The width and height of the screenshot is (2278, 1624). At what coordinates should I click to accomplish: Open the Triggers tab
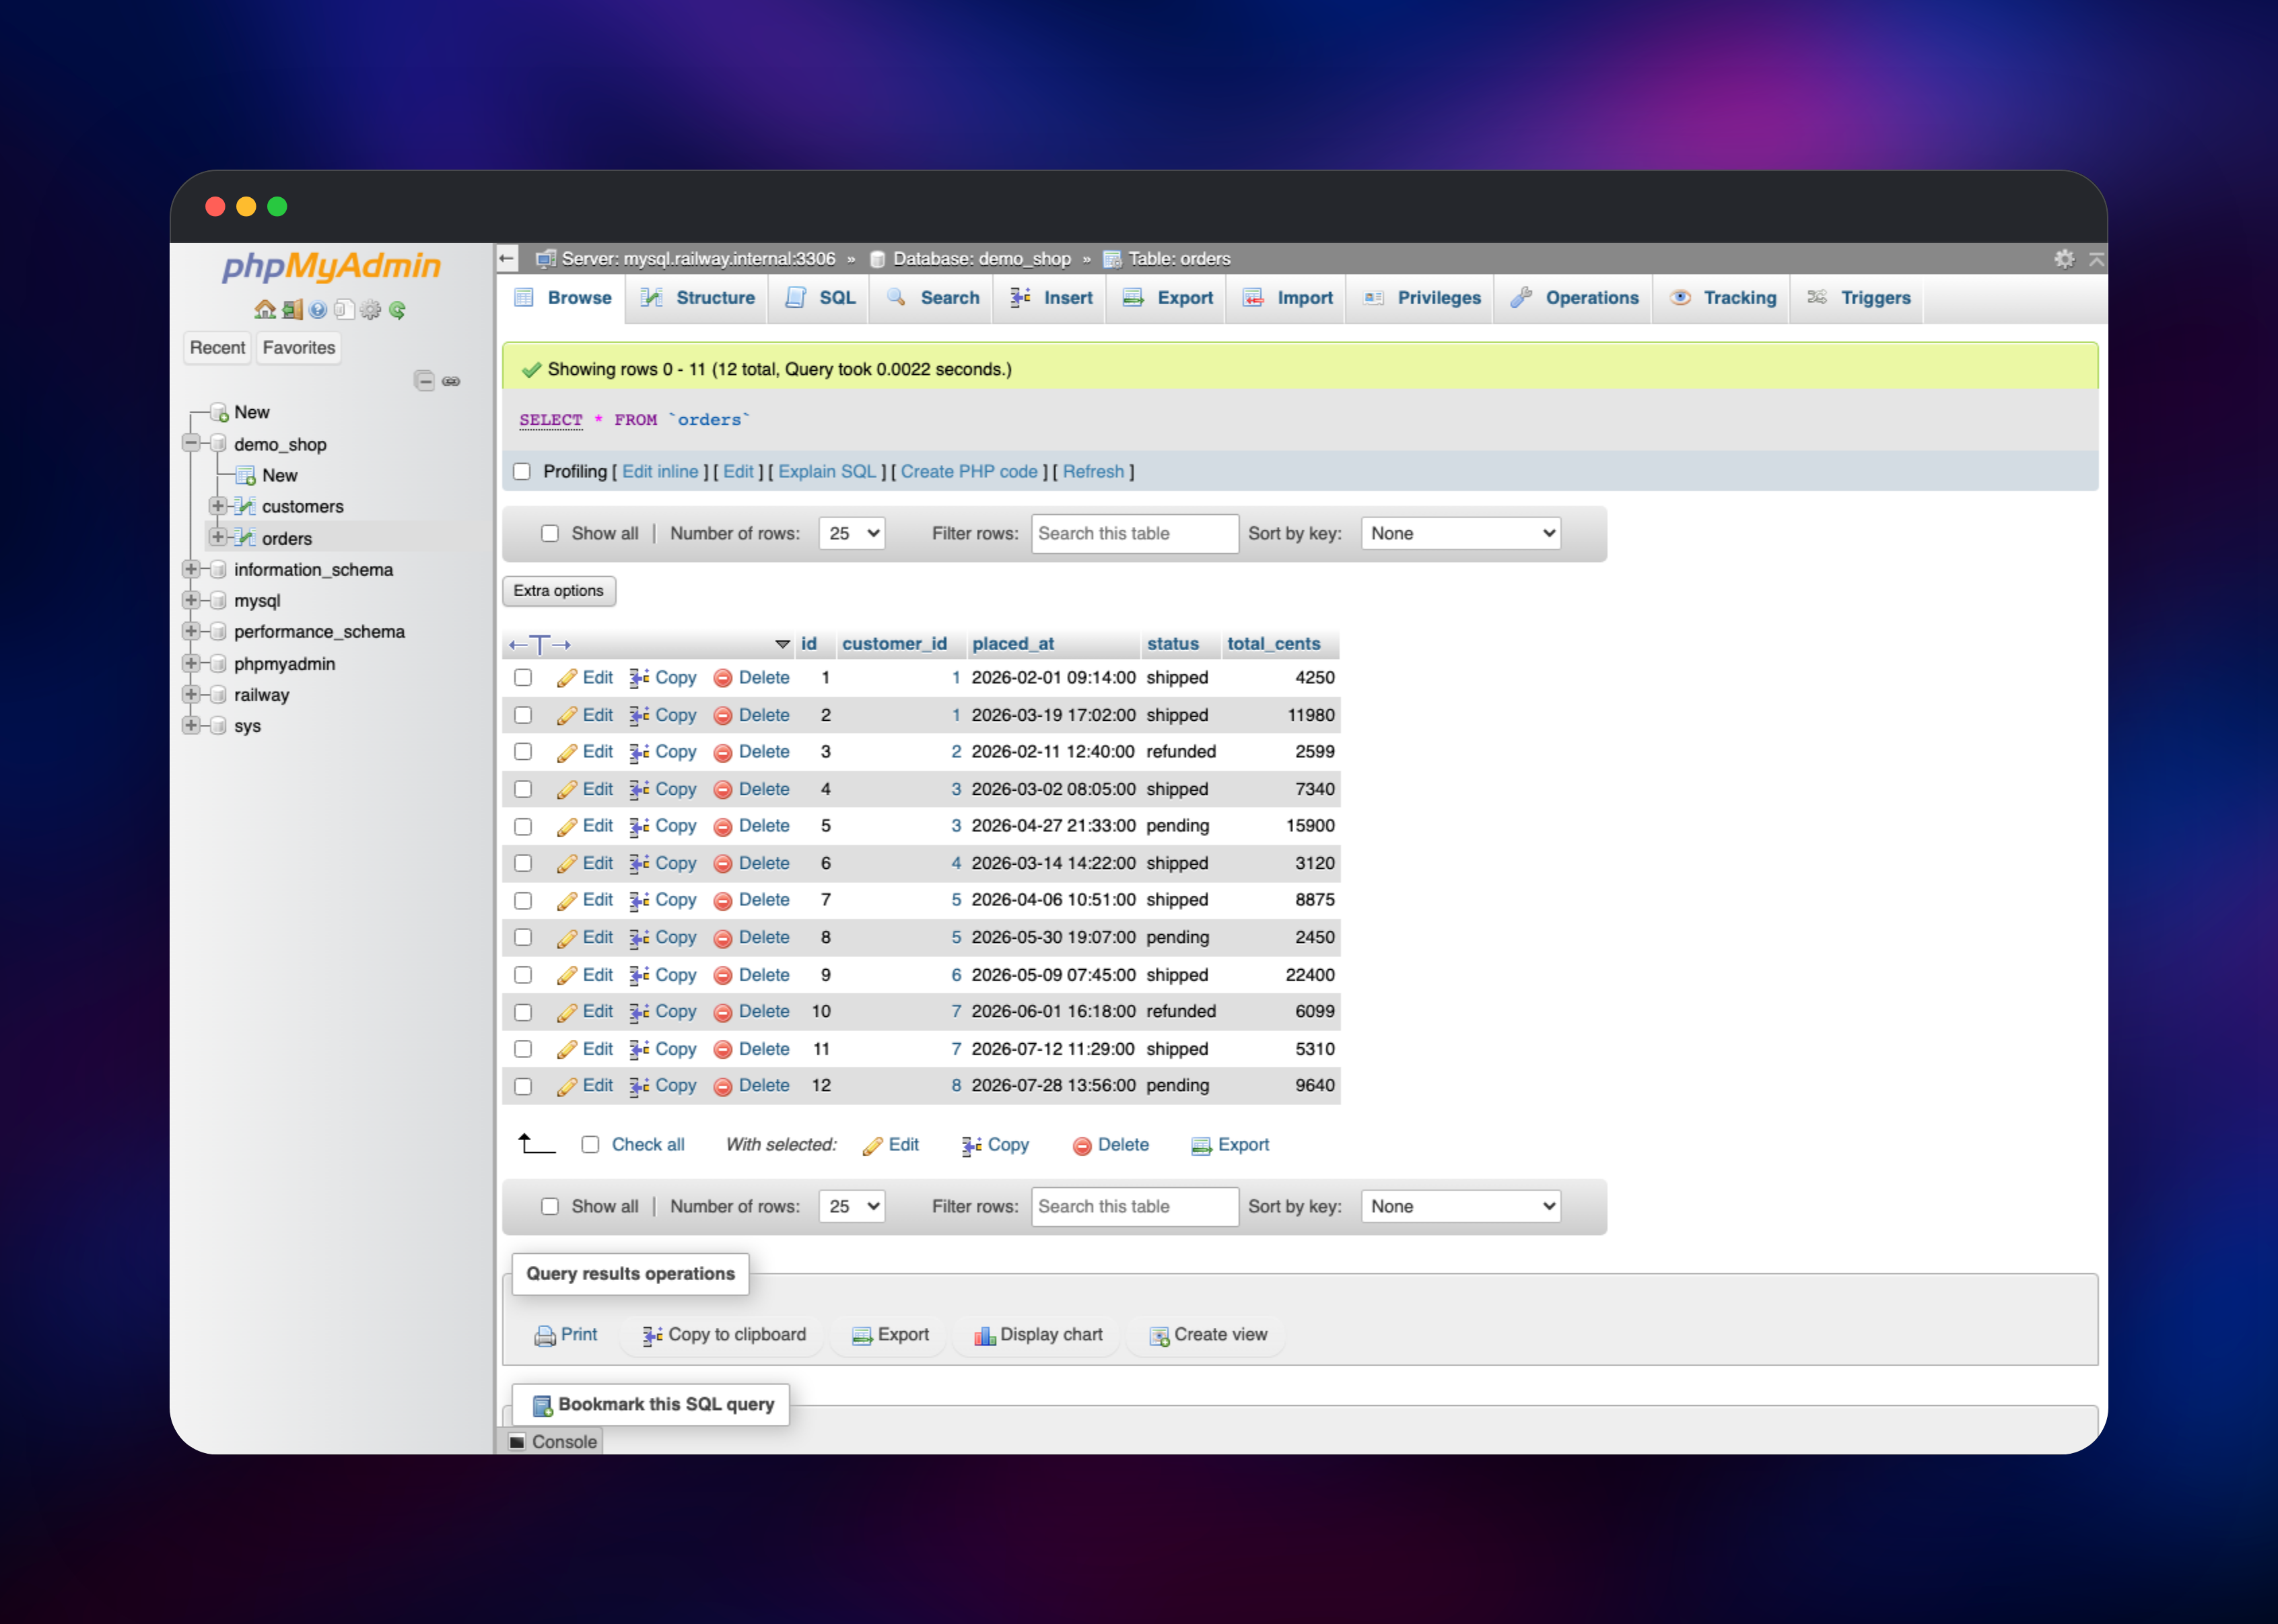tap(1858, 298)
